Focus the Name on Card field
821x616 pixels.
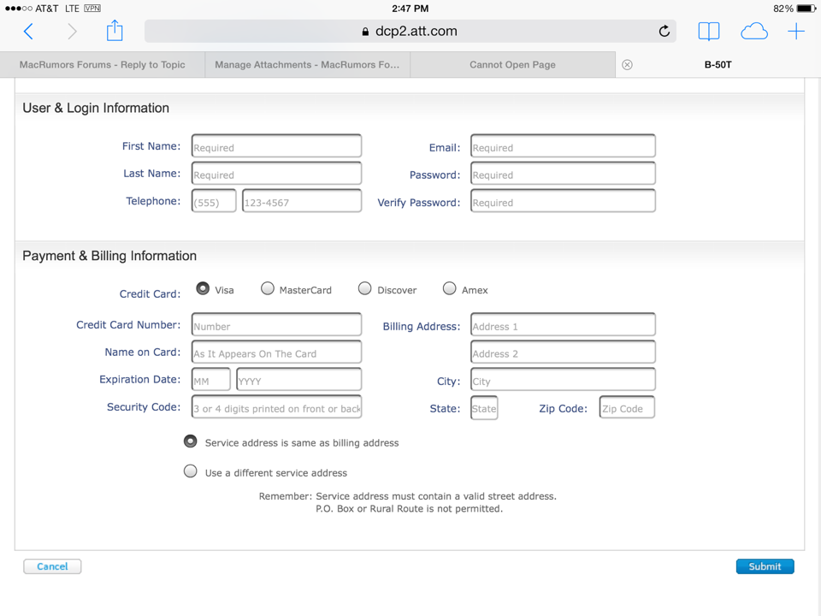pyautogui.click(x=276, y=352)
